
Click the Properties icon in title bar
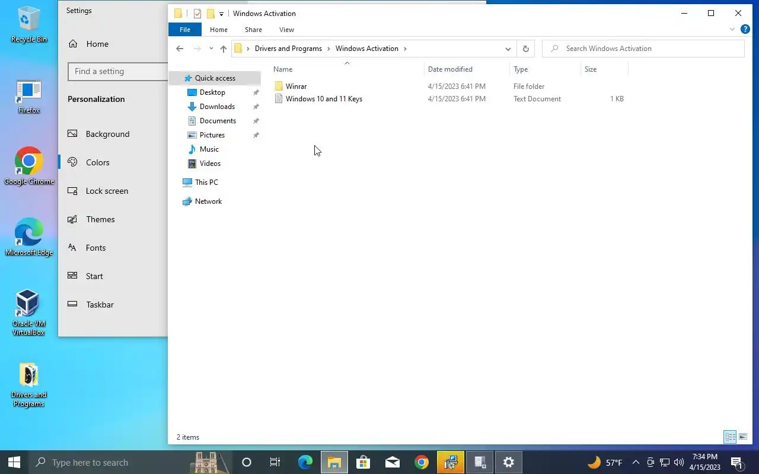click(x=197, y=13)
